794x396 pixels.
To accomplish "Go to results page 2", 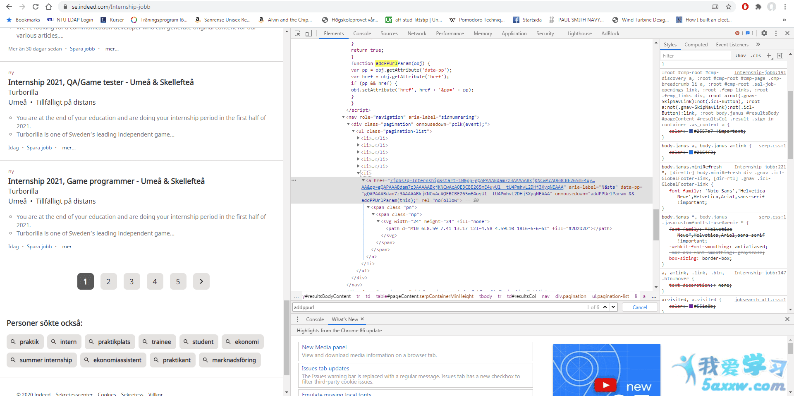I will [x=108, y=281].
